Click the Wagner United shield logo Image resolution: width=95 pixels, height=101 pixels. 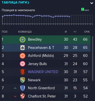(22, 72)
